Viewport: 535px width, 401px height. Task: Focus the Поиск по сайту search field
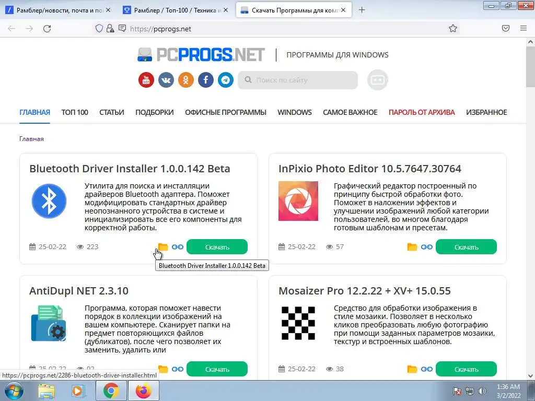pos(298,80)
